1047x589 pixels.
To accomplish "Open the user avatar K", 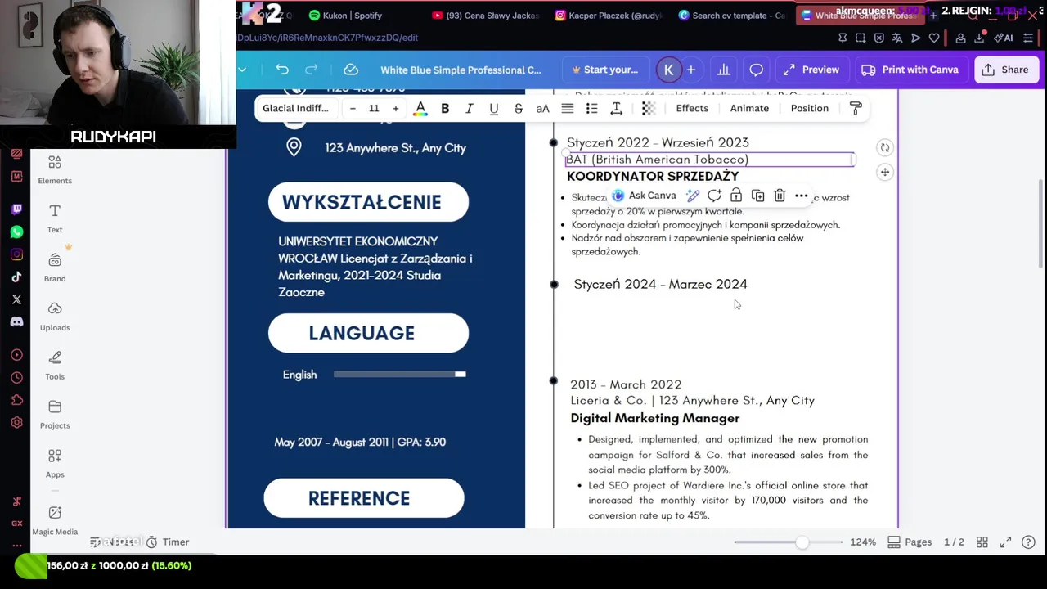I will (x=668, y=70).
